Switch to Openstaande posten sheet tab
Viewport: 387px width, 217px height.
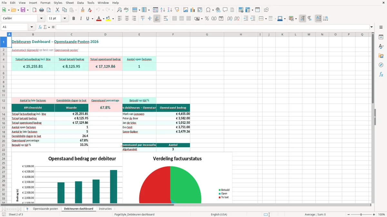tap(45, 209)
